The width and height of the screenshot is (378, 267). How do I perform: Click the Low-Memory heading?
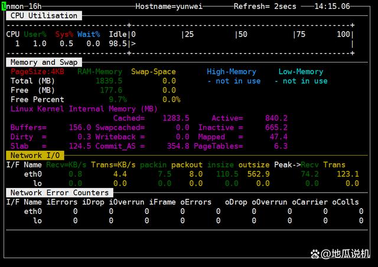[x=301, y=71]
